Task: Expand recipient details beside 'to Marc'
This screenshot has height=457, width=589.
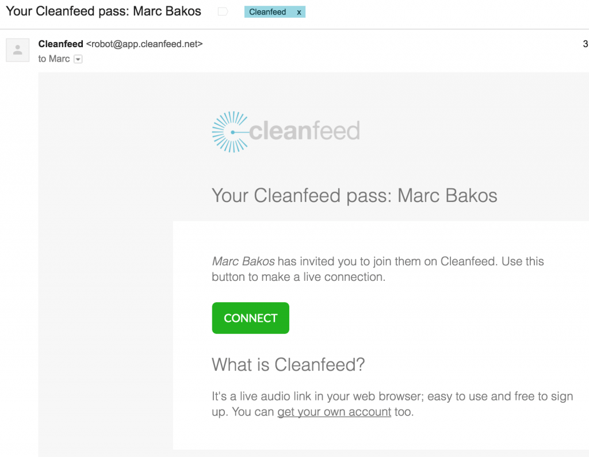Action: pyautogui.click(x=77, y=59)
